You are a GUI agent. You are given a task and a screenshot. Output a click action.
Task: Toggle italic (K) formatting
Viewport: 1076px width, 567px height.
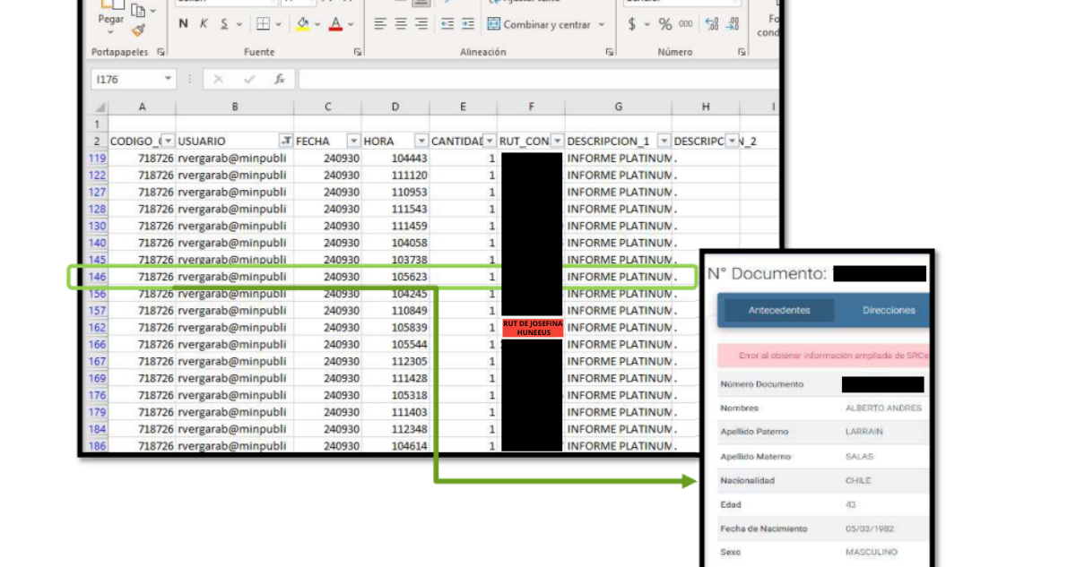pos(204,24)
